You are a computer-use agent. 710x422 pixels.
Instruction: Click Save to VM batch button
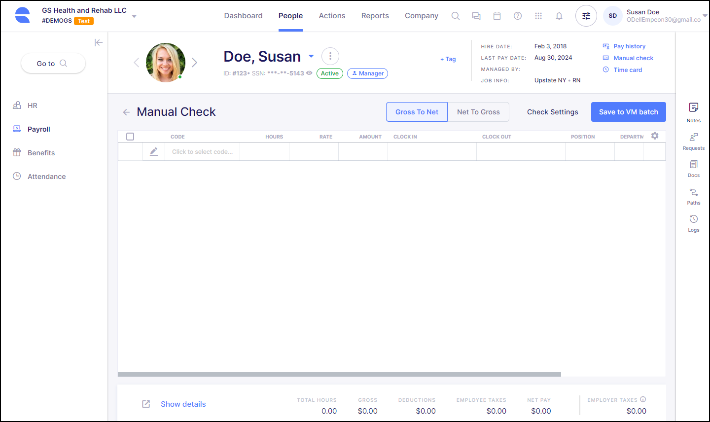tap(628, 112)
